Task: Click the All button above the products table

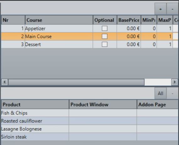Action: (160, 93)
